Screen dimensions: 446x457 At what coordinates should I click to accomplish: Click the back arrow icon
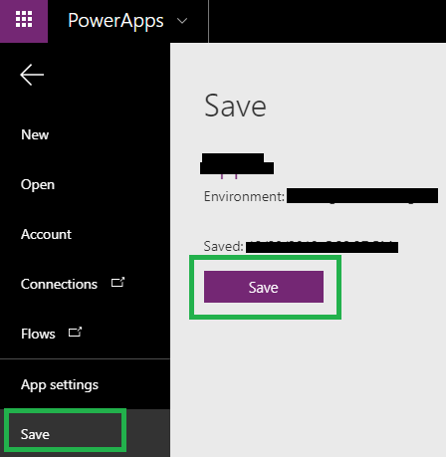pyautogui.click(x=32, y=75)
